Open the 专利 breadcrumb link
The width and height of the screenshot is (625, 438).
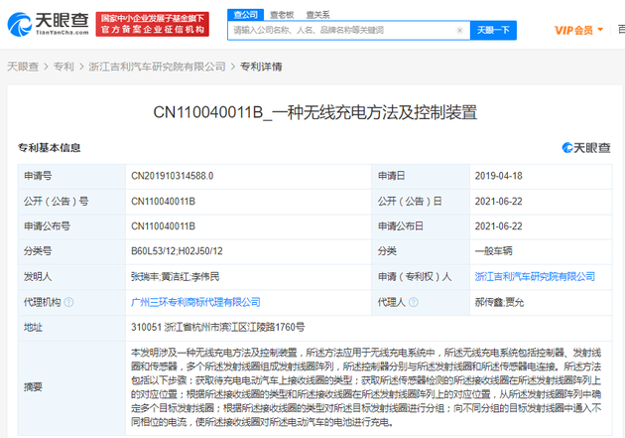63,67
